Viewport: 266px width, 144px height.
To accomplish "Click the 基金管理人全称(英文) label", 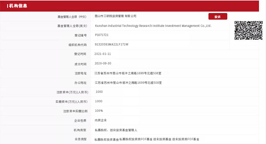I will click(72, 26).
